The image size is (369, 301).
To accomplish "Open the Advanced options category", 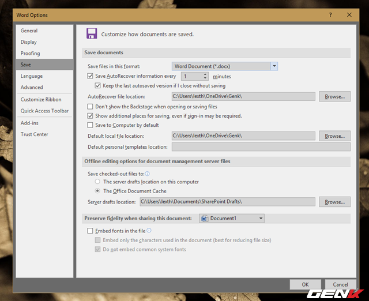I will [44, 87].
